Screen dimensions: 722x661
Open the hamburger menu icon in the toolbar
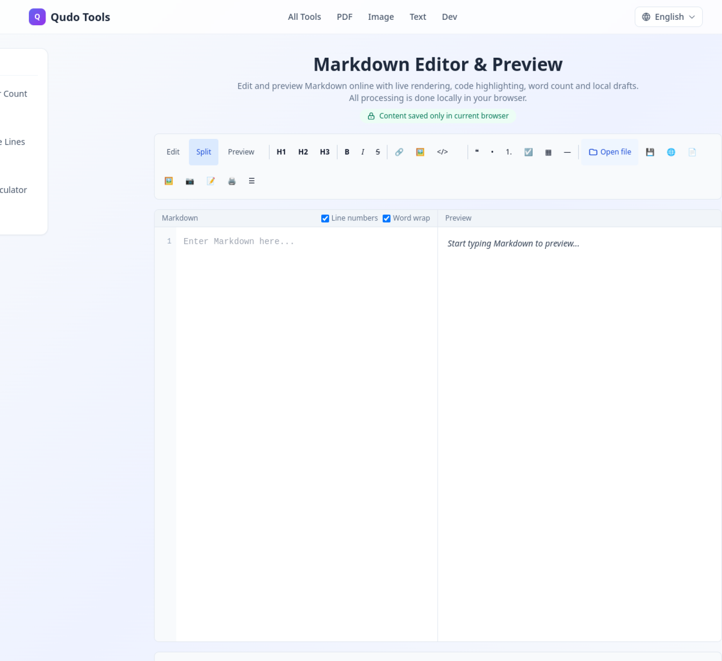coord(252,181)
